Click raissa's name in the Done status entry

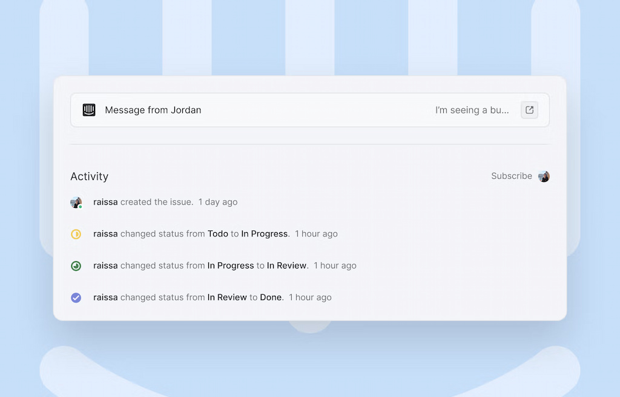pos(105,298)
